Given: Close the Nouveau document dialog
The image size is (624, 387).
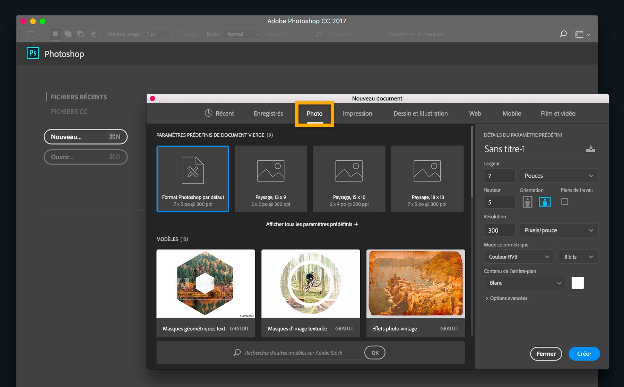Looking at the screenshot, I should 153,99.
